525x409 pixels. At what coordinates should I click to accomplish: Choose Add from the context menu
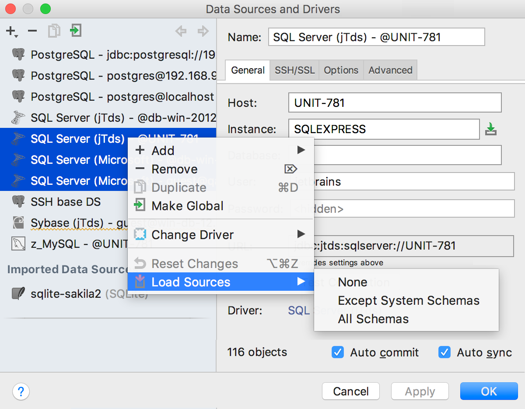(x=220, y=151)
